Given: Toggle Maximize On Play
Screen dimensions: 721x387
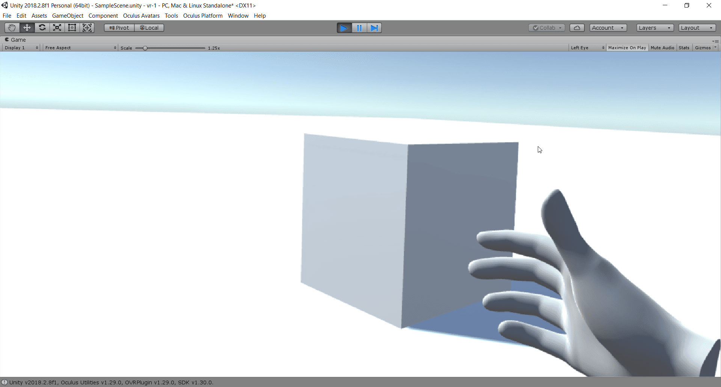Looking at the screenshot, I should [x=627, y=48].
